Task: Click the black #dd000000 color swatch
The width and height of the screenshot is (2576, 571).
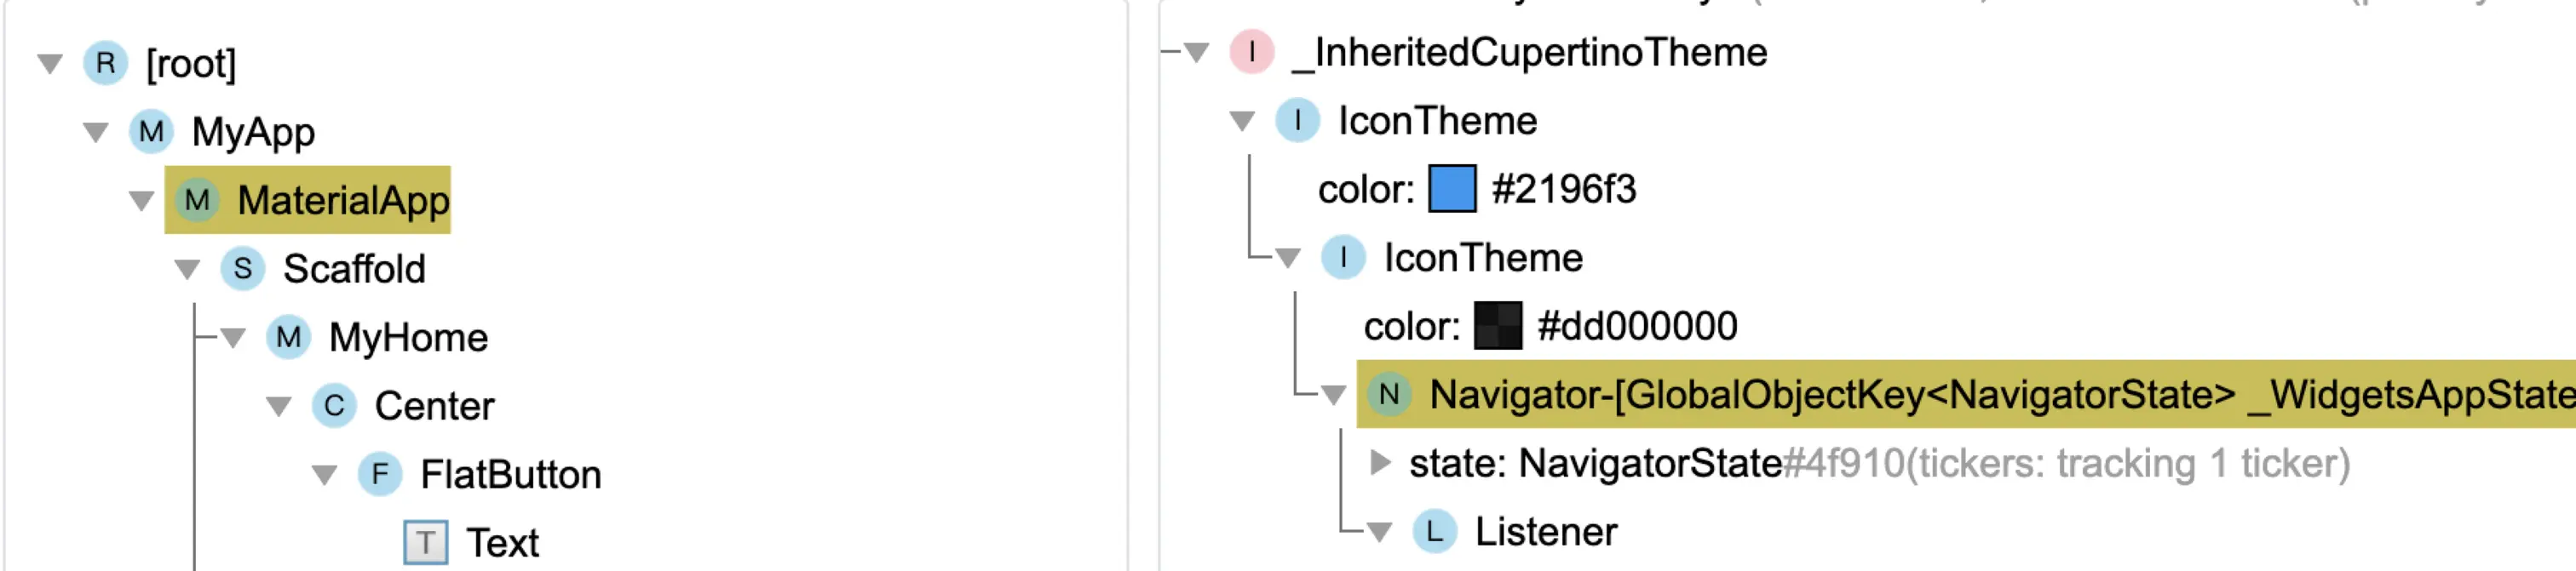Action: pyautogui.click(x=1497, y=327)
